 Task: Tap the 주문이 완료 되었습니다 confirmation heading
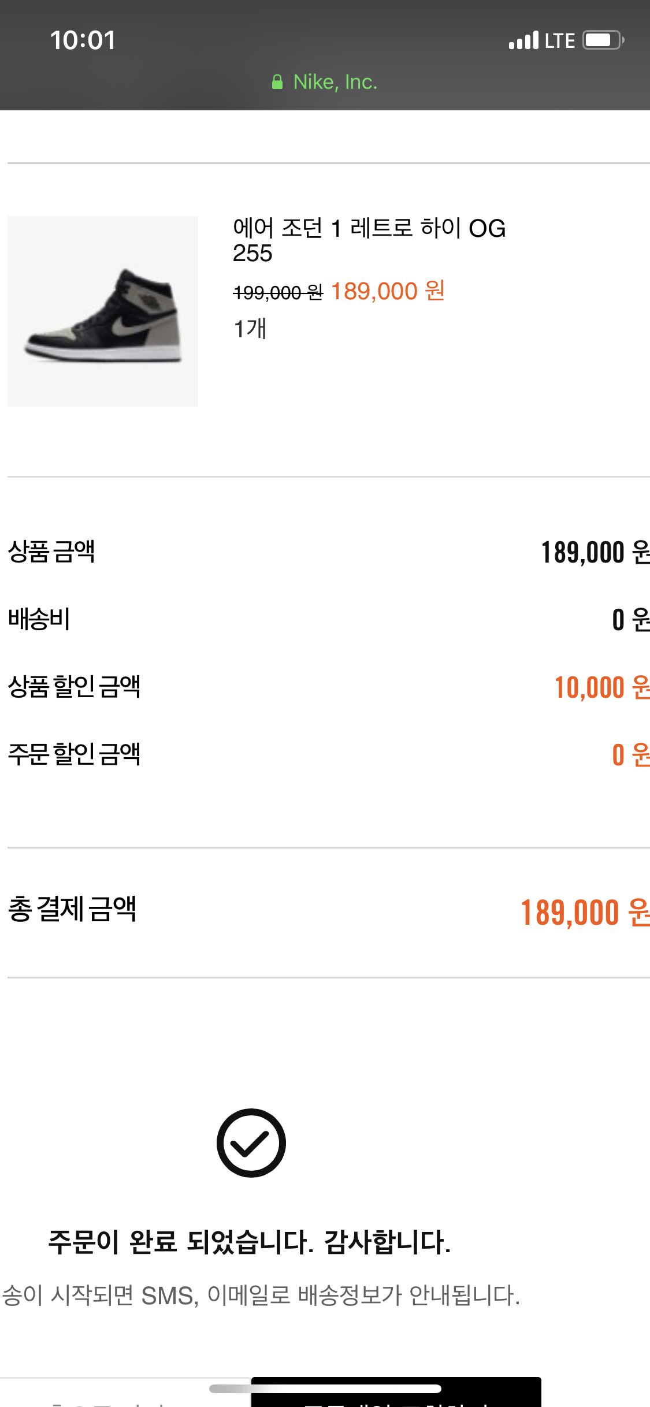[x=249, y=1242]
